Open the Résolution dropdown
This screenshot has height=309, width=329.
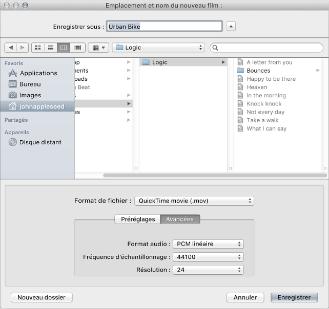click(208, 270)
